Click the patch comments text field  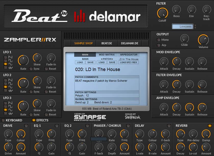pos(107,84)
